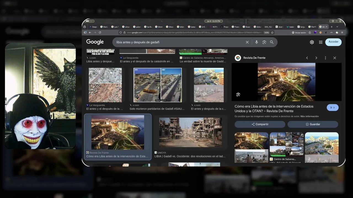The width and height of the screenshot is (353, 198).
Task: Reset the 140% zoom level indicator
Action: [266, 32]
